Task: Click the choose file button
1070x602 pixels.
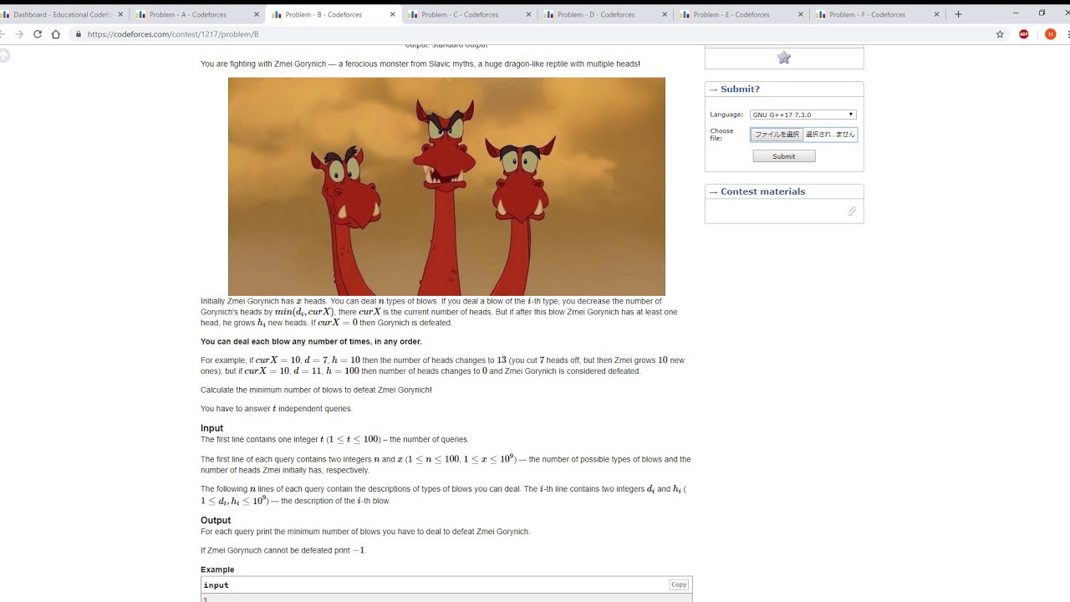Action: click(x=777, y=135)
